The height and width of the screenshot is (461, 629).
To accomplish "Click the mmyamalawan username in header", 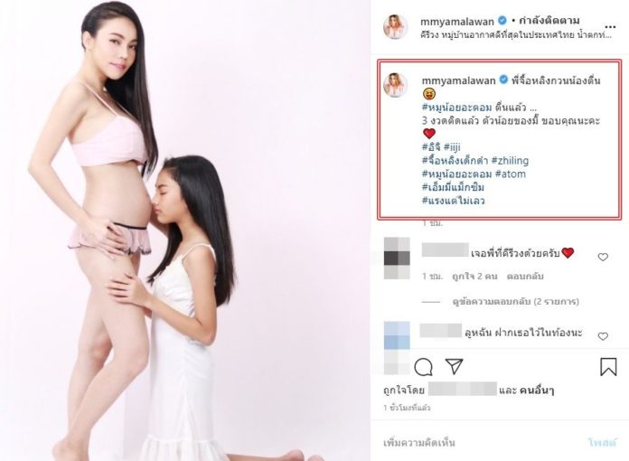I will click(457, 21).
